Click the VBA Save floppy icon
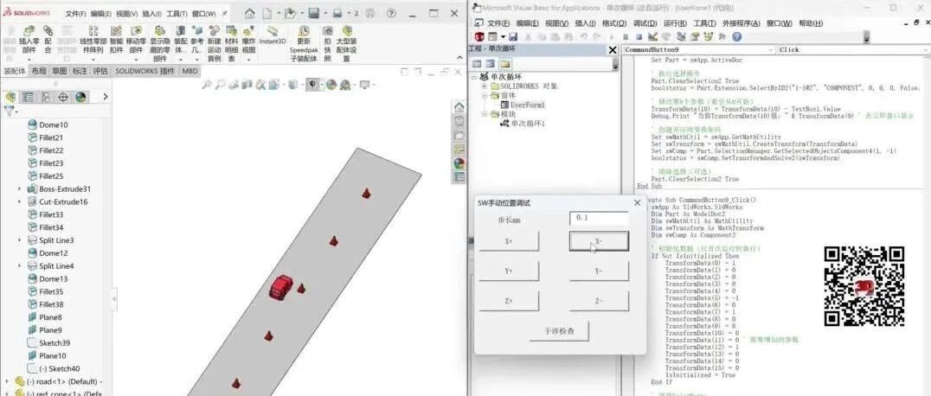The width and height of the screenshot is (931, 396). (515, 37)
